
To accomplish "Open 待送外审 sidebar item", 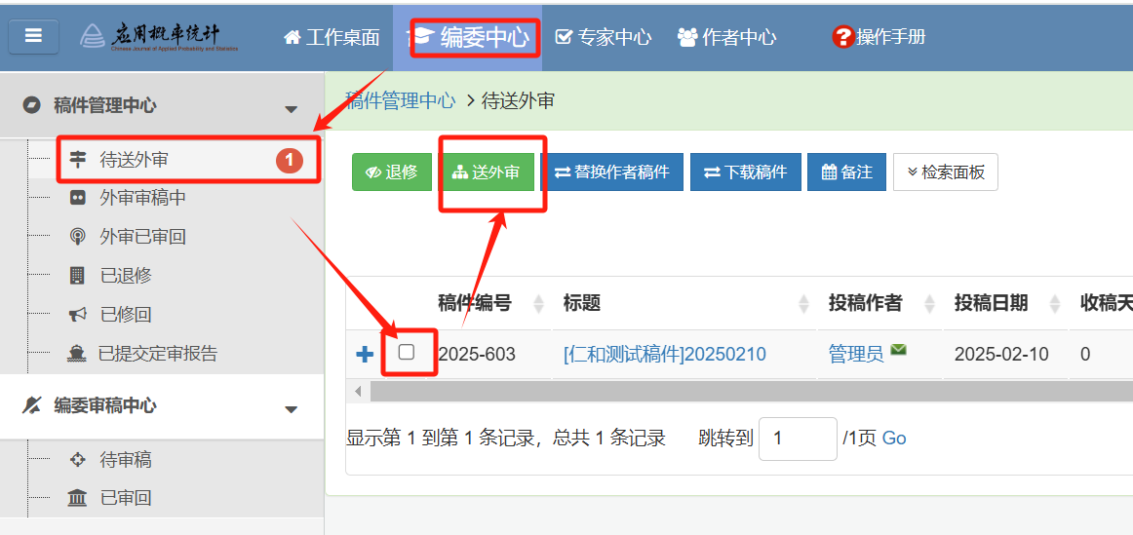I will pyautogui.click(x=174, y=160).
